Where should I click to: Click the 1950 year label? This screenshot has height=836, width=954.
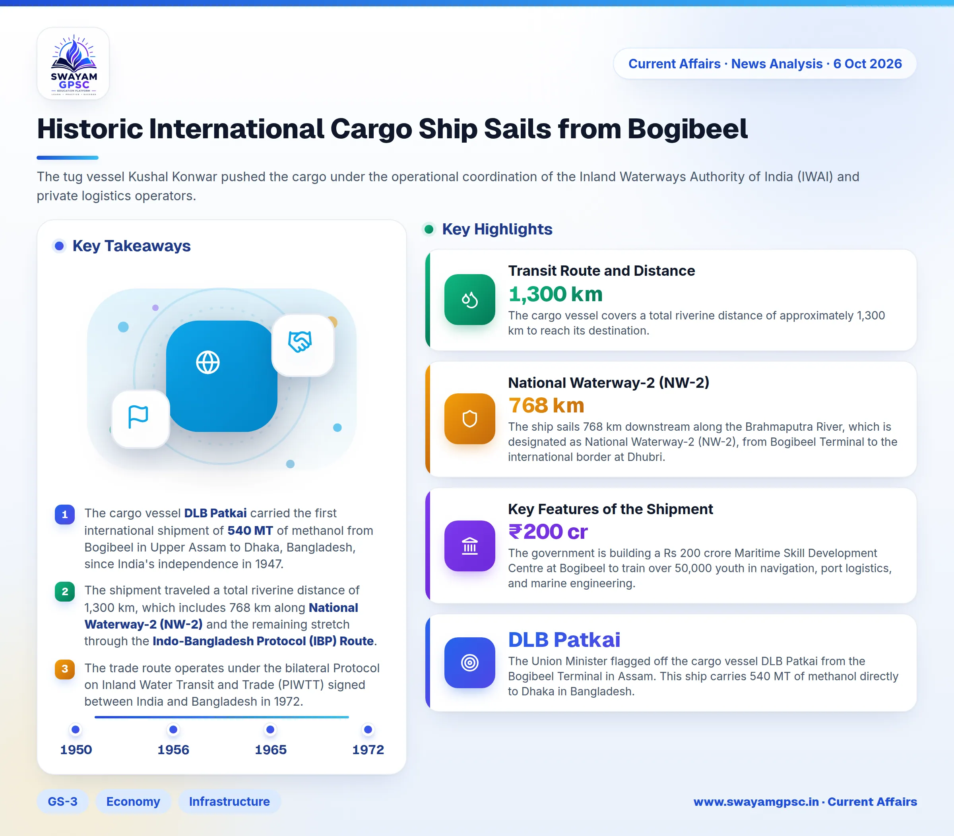(76, 750)
